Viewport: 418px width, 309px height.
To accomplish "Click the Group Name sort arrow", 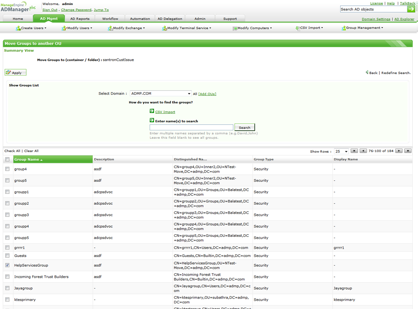I will (x=42, y=160).
